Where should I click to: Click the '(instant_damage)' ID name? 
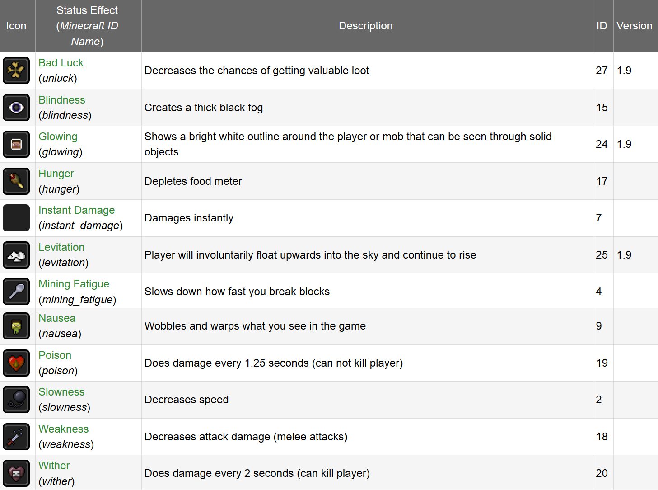click(x=81, y=226)
